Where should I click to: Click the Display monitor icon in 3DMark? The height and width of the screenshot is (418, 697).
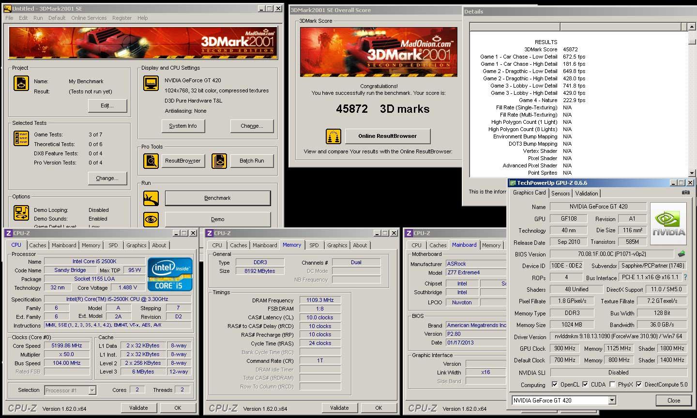tap(151, 83)
